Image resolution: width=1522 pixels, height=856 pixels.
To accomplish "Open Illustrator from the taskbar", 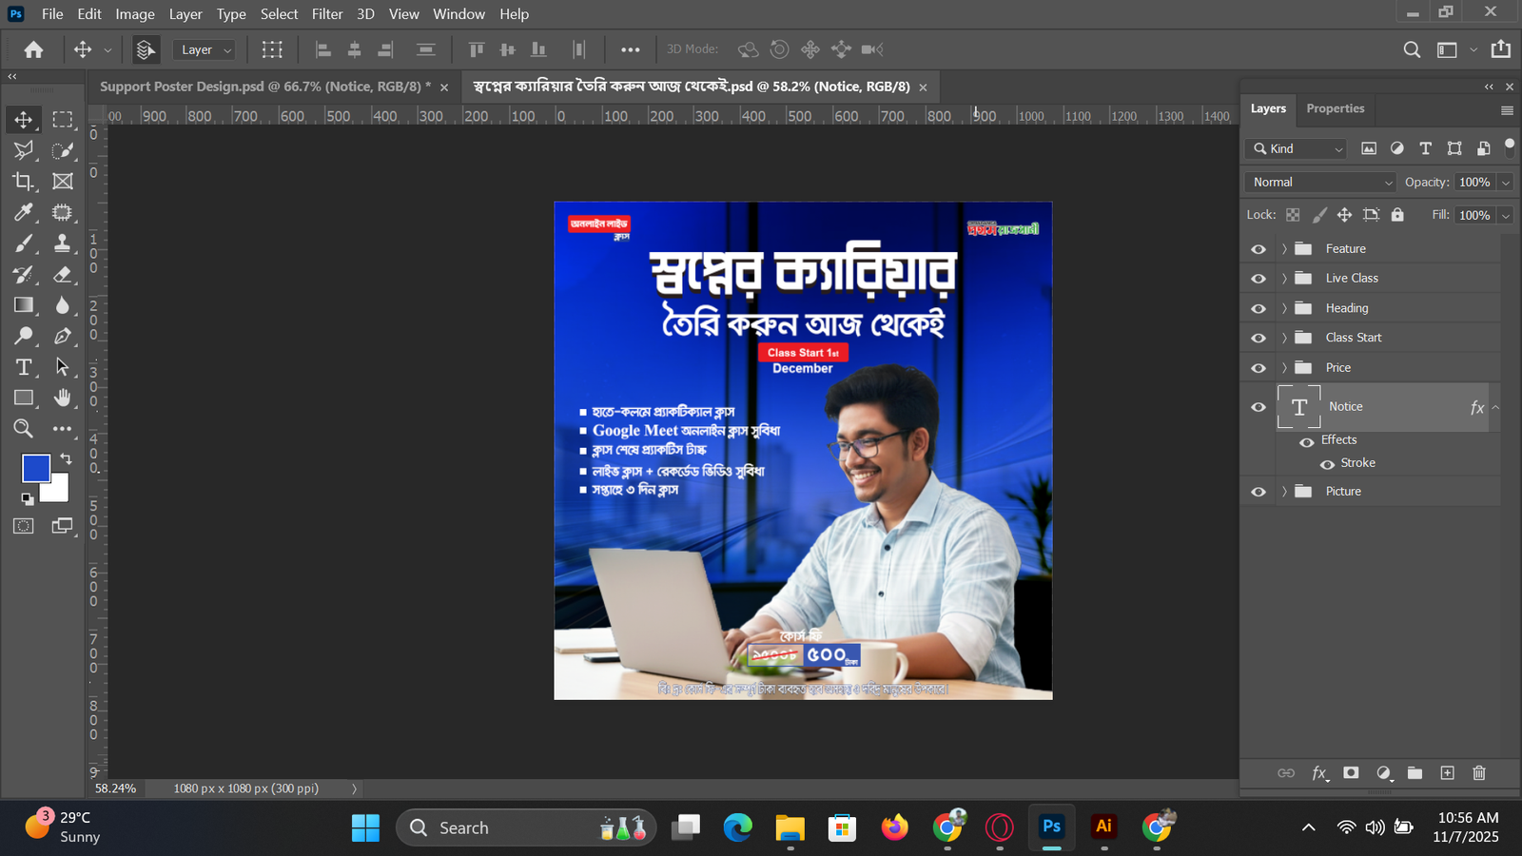I will [x=1103, y=827].
